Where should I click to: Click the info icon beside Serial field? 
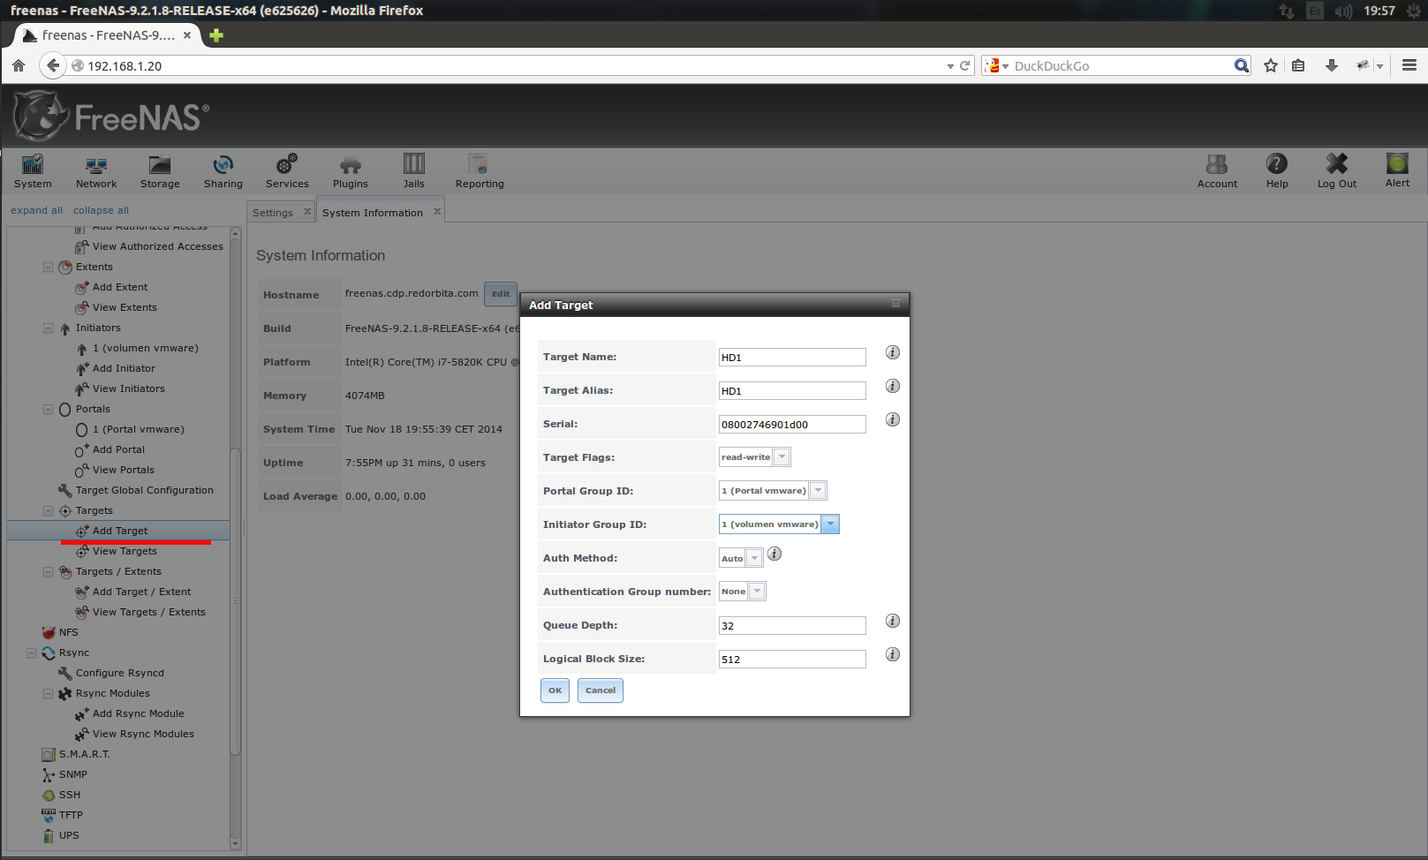pyautogui.click(x=893, y=419)
